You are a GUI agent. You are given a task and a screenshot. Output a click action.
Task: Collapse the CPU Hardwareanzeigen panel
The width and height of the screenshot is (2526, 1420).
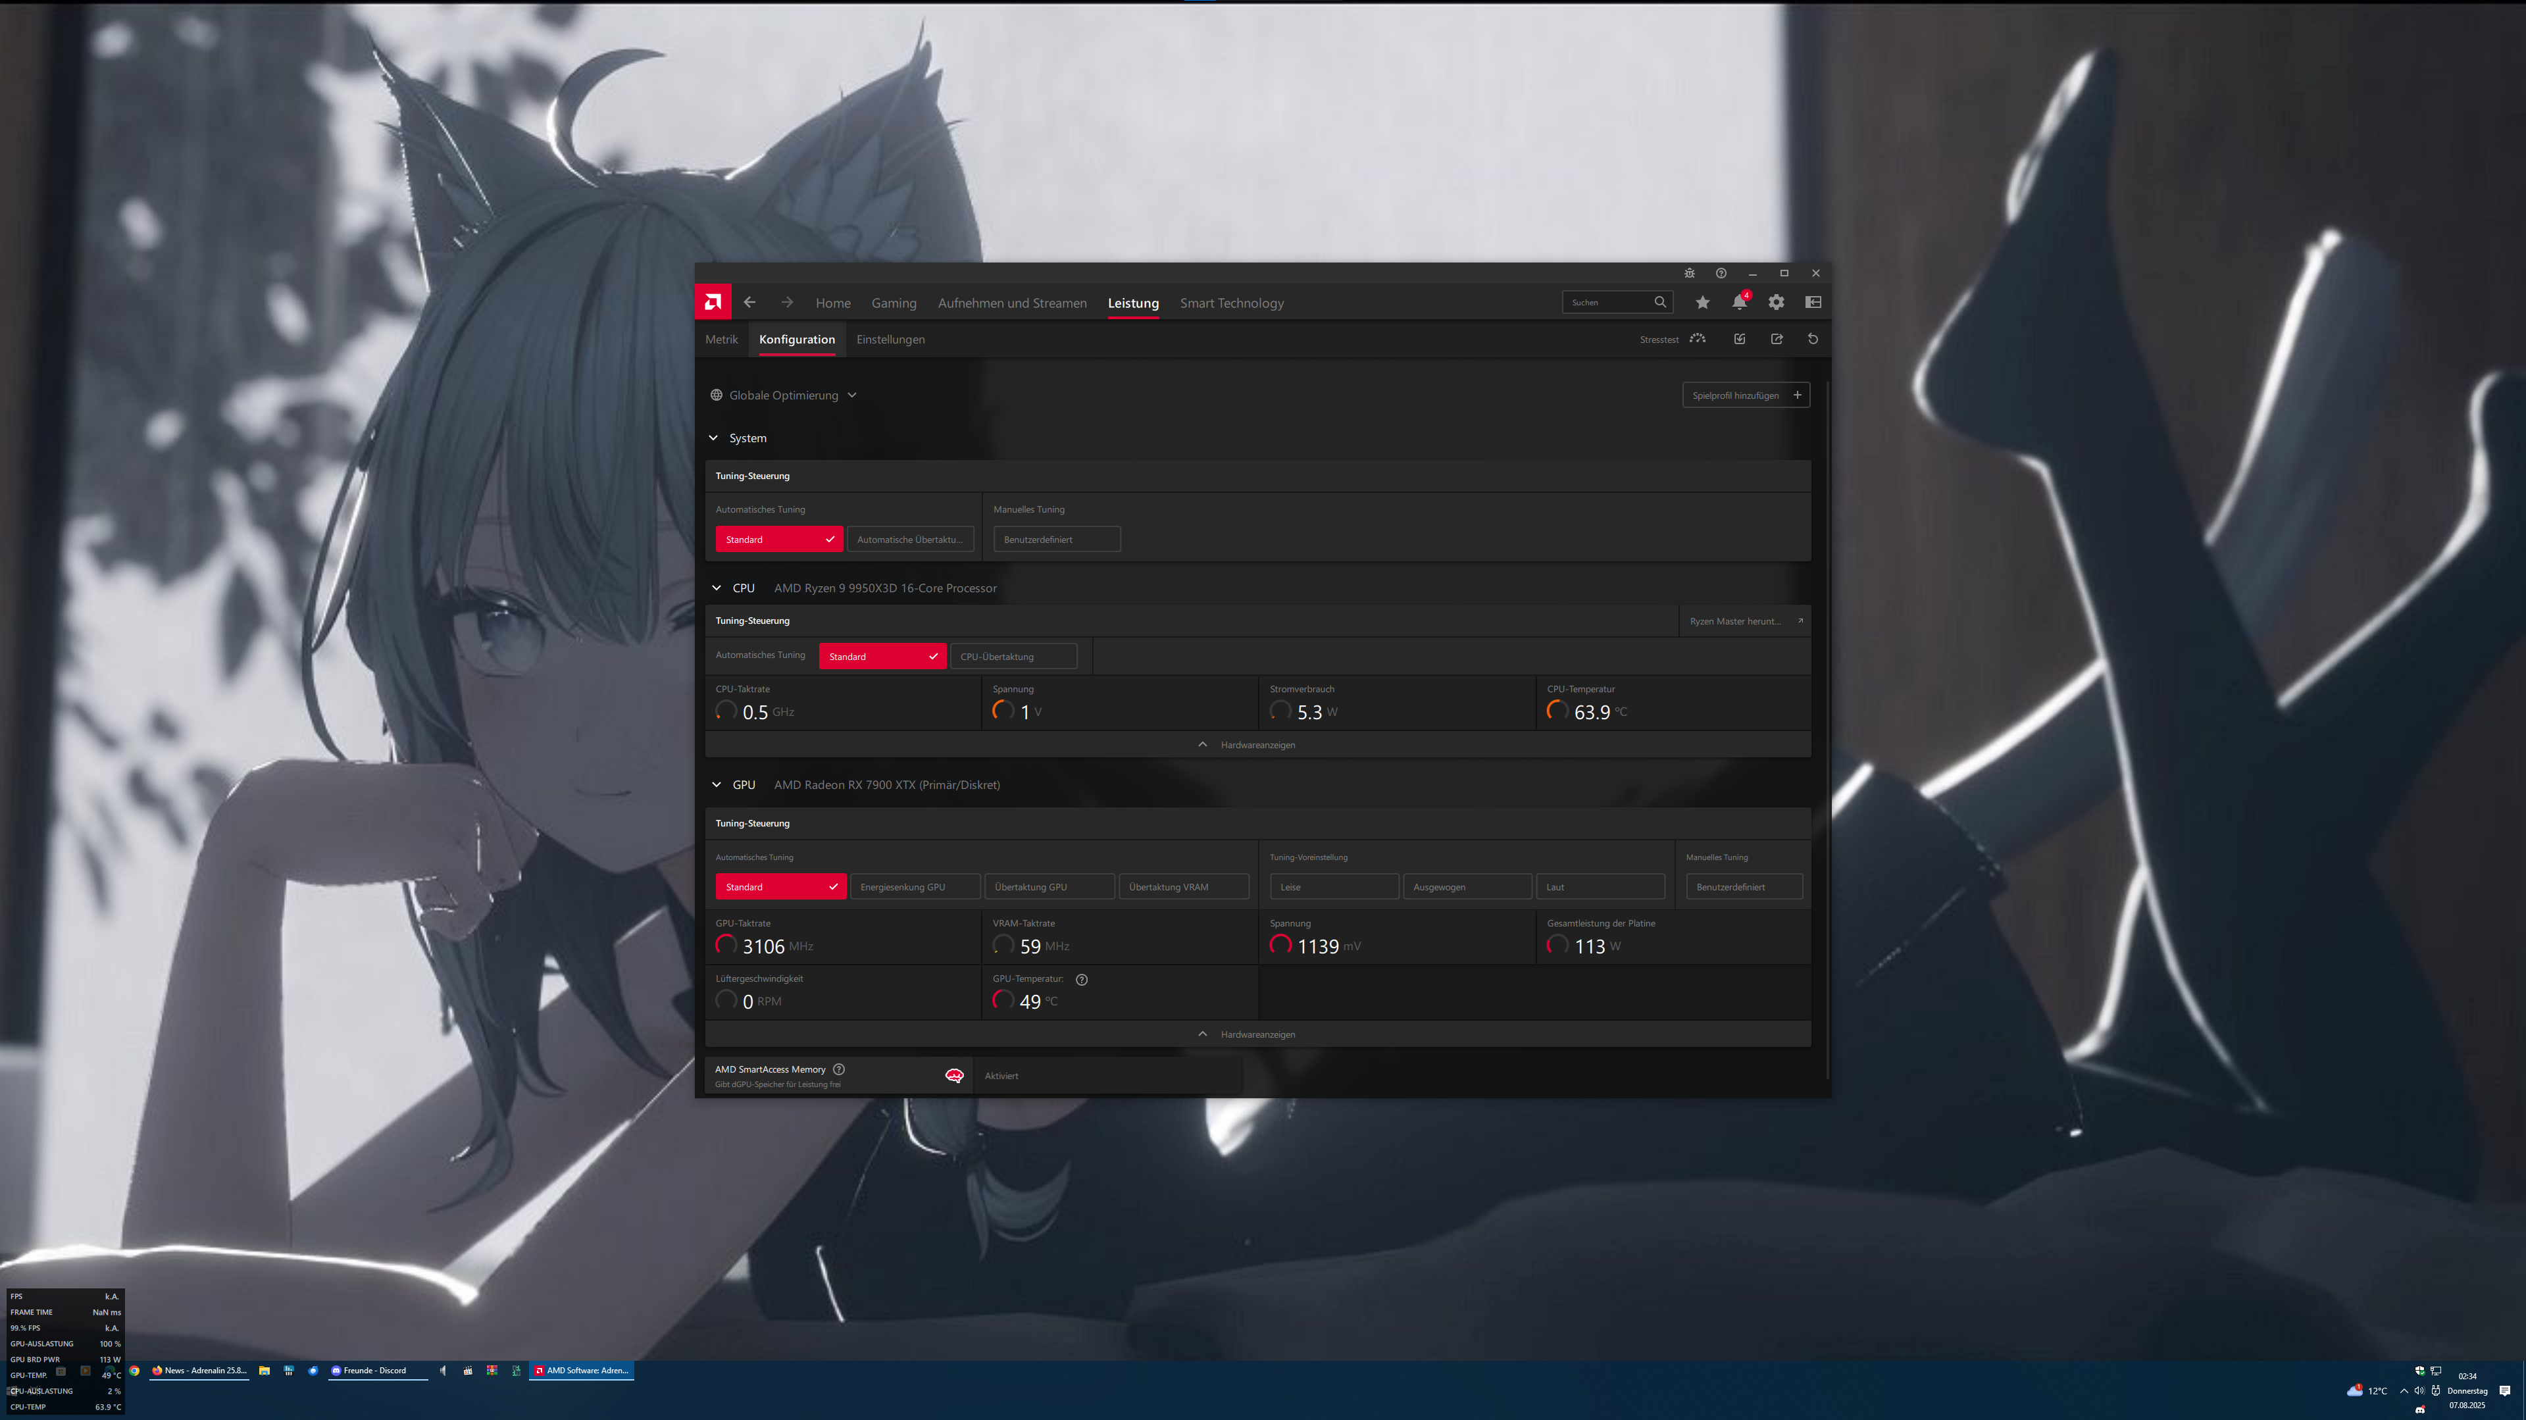click(1248, 746)
